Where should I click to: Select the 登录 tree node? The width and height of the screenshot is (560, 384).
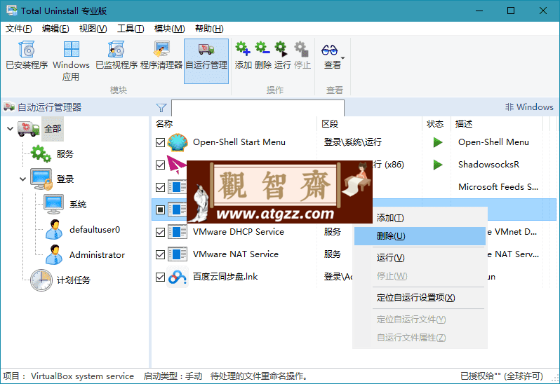(65, 179)
